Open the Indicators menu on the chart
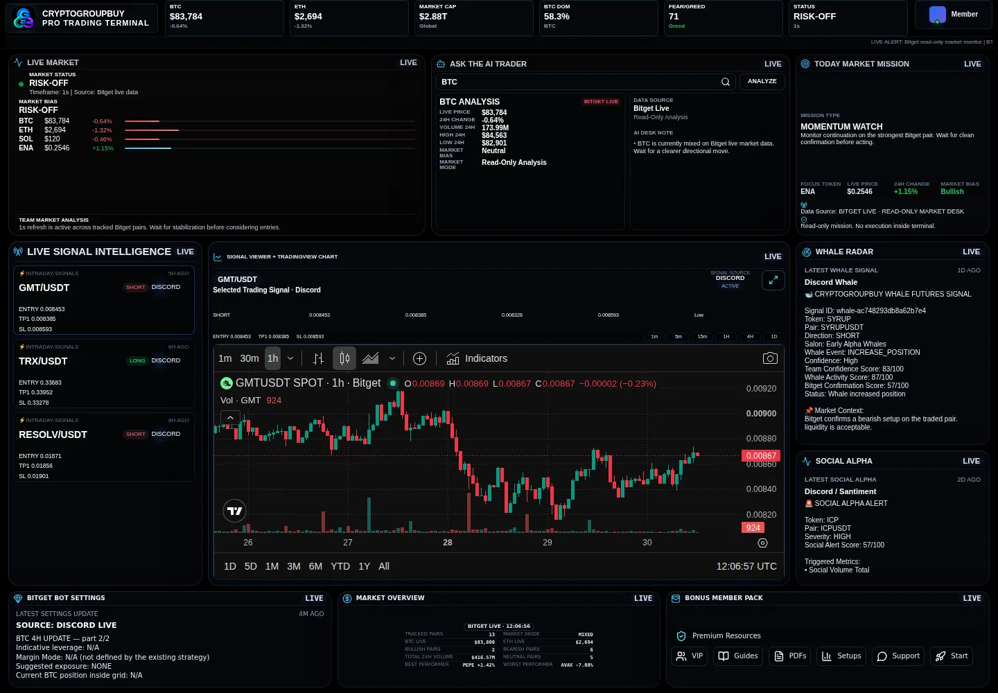The width and height of the screenshot is (998, 693). [477, 358]
